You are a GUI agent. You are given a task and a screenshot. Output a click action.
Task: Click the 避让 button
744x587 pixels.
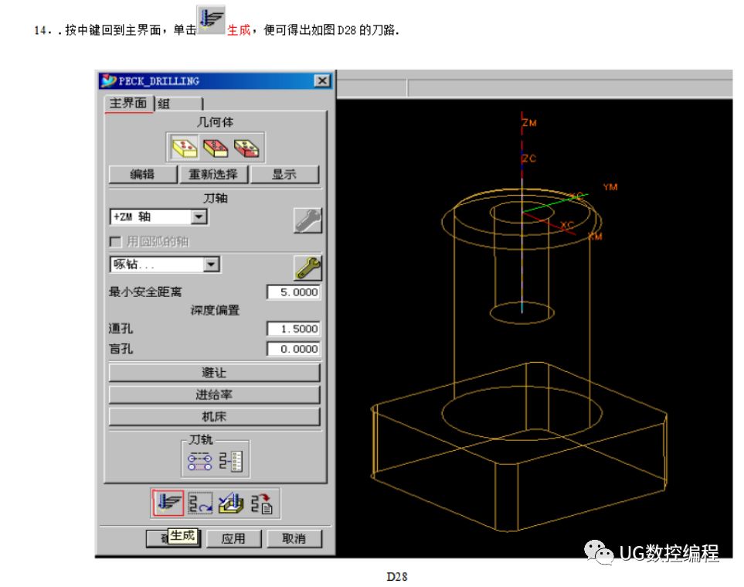click(215, 372)
